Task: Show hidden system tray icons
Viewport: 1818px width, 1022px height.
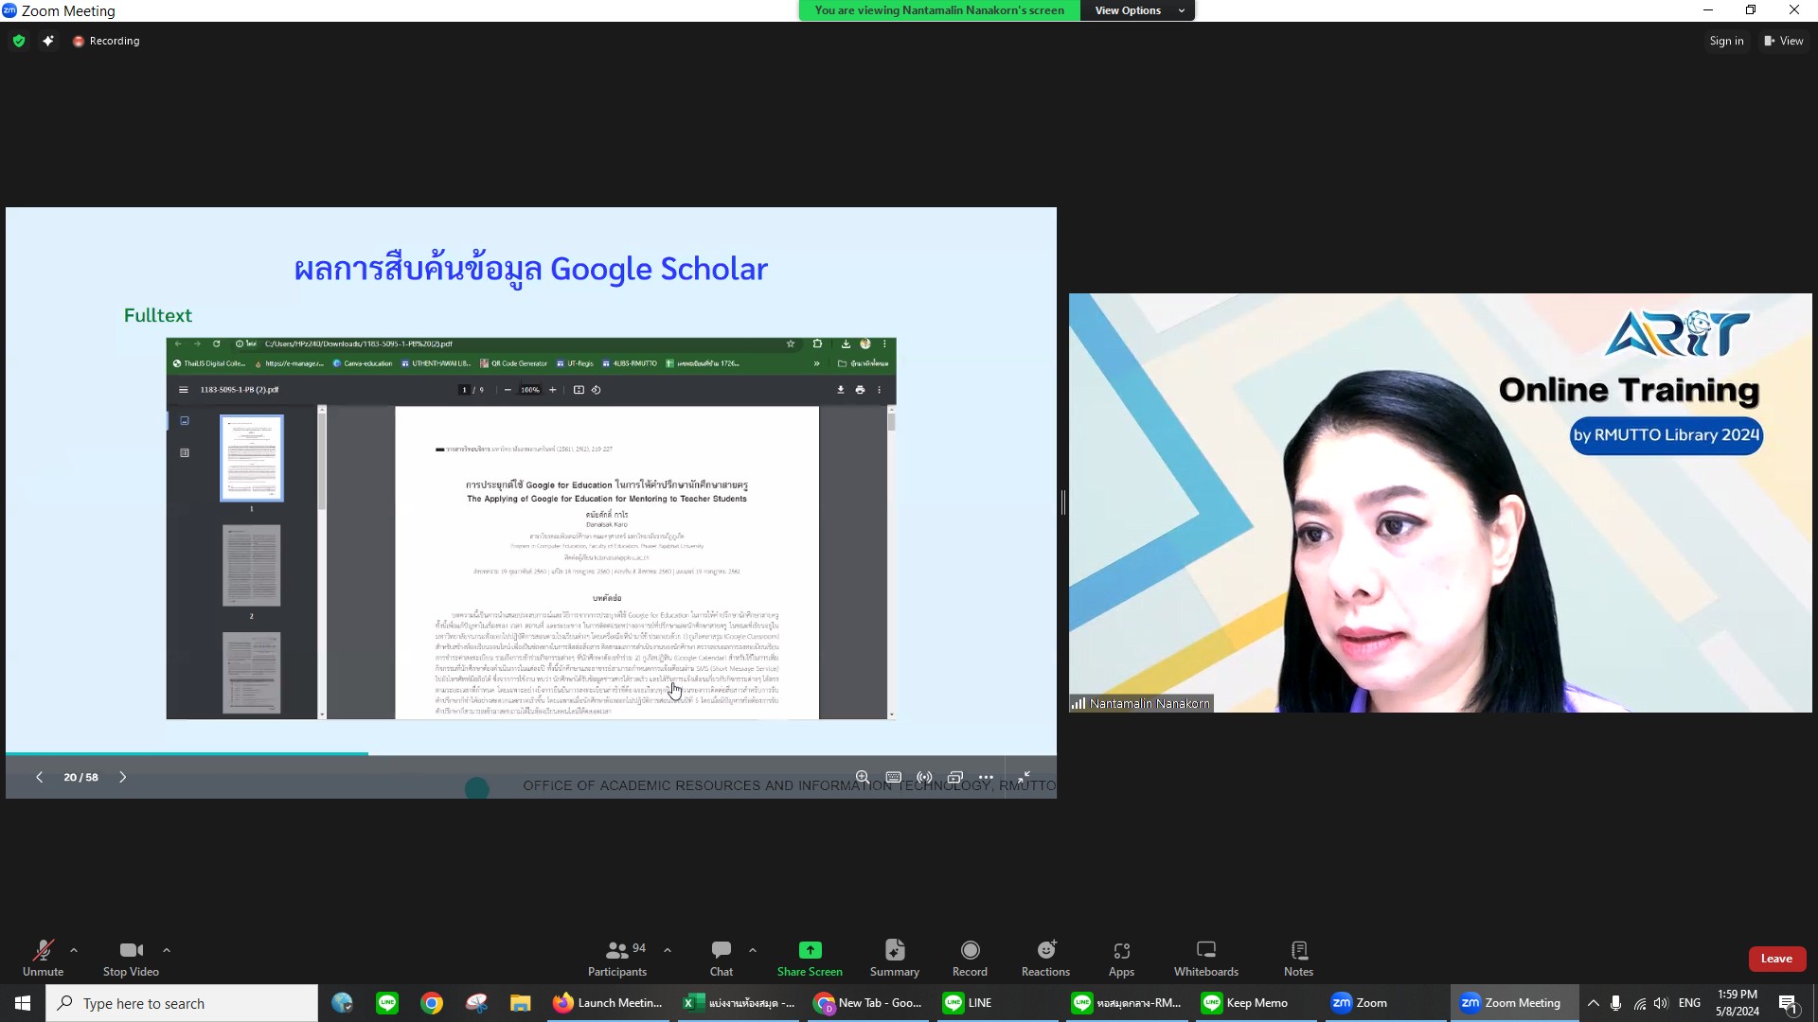Action: click(1594, 1003)
